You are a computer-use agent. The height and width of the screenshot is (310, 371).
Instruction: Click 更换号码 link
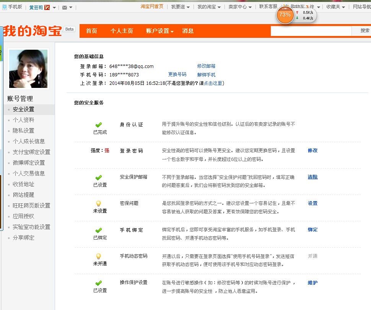coord(177,75)
